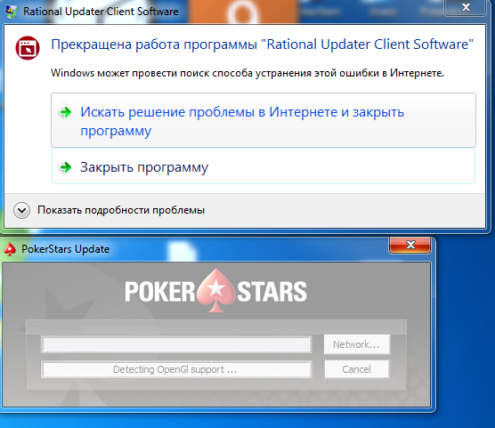Close the Rational Updater error dialog
The width and height of the screenshot is (495, 428).
tap(465, 8)
